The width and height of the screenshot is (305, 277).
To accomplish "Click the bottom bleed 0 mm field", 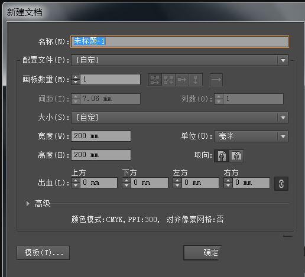I will [150, 183].
